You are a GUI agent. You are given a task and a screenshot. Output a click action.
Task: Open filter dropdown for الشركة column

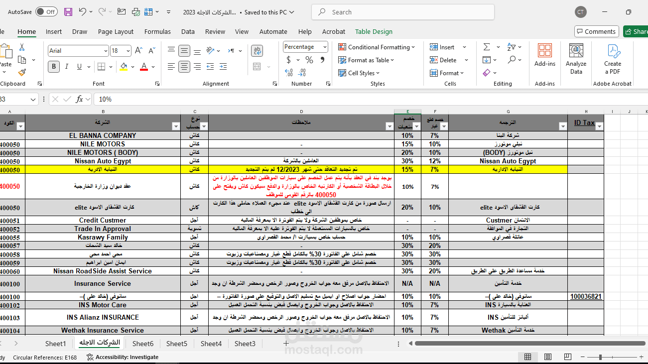pyautogui.click(x=176, y=126)
